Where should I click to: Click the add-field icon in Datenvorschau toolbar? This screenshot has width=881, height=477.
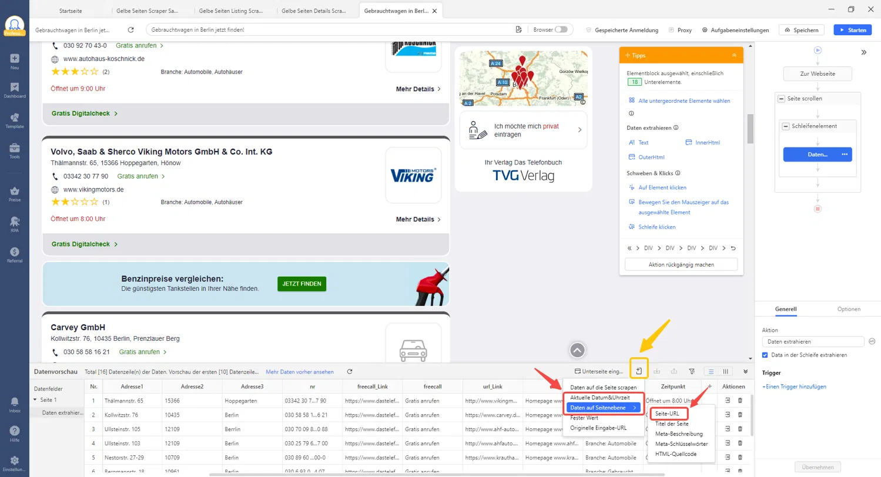[x=638, y=371]
